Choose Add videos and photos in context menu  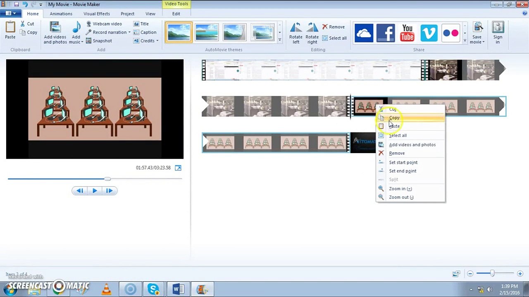410,145
